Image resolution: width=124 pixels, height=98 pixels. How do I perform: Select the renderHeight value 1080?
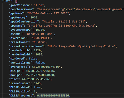(x=39, y=55)
